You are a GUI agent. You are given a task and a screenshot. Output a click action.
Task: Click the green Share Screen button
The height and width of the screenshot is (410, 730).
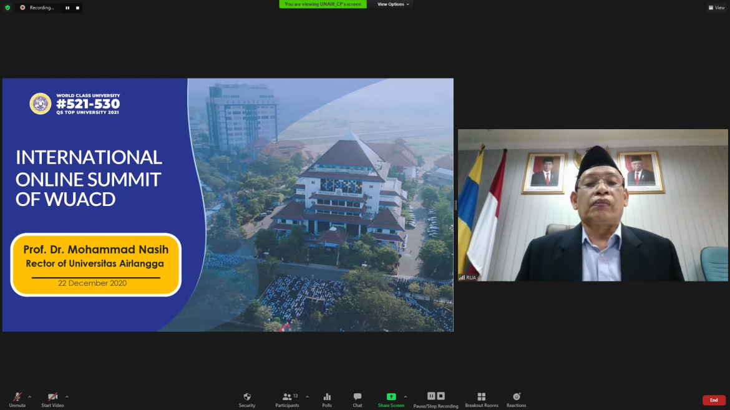391,400
